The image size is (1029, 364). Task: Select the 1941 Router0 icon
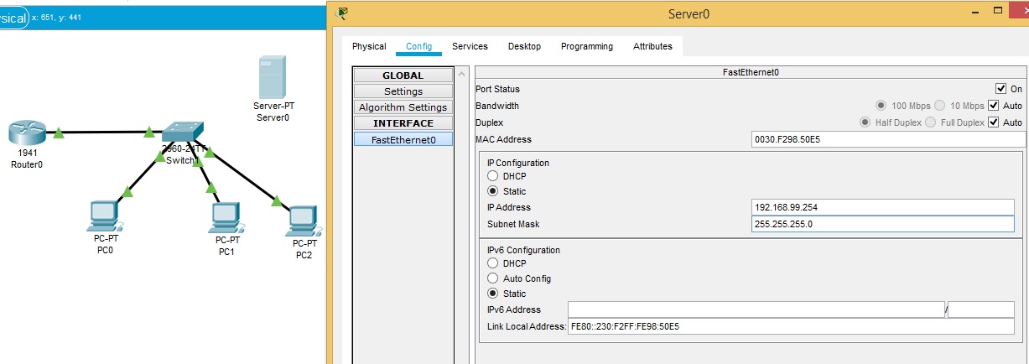27,133
